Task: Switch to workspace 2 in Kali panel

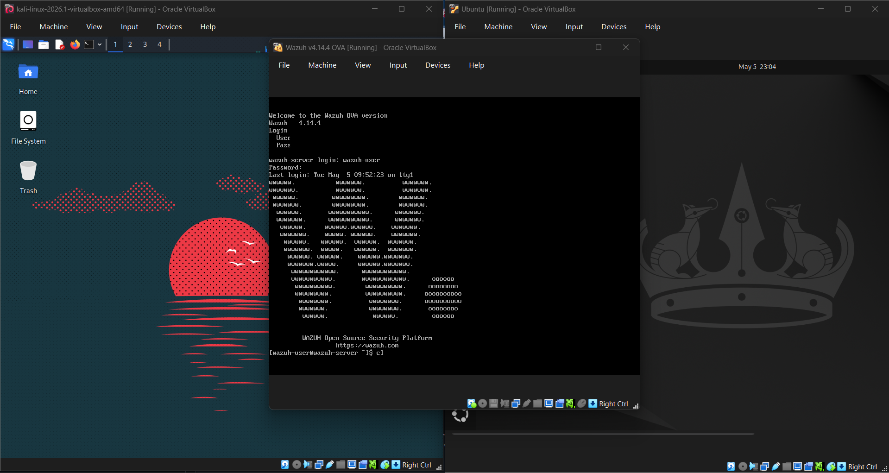Action: click(x=130, y=44)
